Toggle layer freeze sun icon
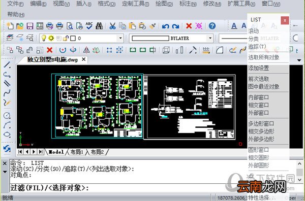Screen dimensions: 305x201 point(51,38)
